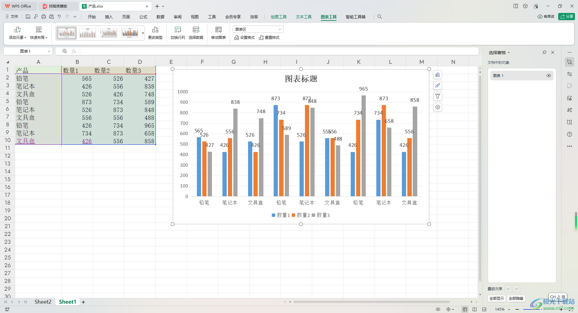The width and height of the screenshot is (578, 313).
Task: Open Quick Layout (快速布局) options
Action: point(39,33)
